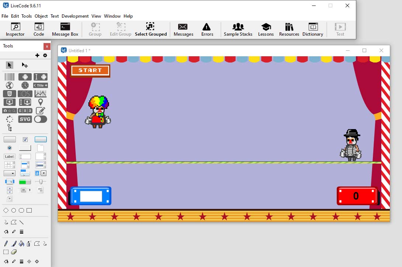The width and height of the screenshot is (402, 267).
Task: Pick the line graph widget
Action: (41, 94)
